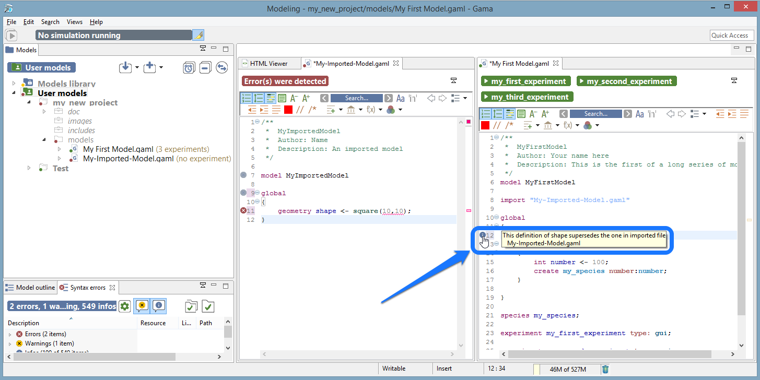This screenshot has width=760, height=380.
Task: Click the run simulation play icon in the top toolbar
Action: 11,35
